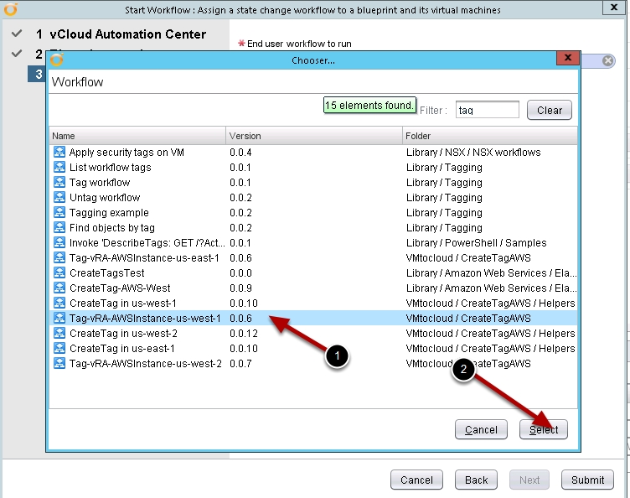The height and width of the screenshot is (498, 630).
Task: Click workflow icon beside List workflow tags
Action: (59, 167)
